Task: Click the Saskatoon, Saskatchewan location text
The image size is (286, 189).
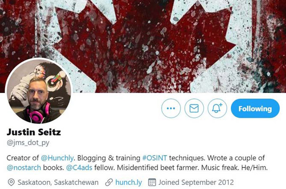Action: [x=58, y=182]
